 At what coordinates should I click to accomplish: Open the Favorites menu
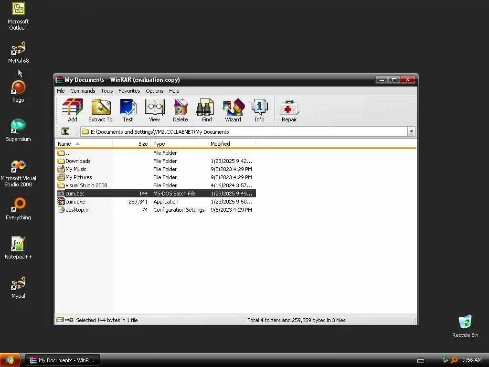pyautogui.click(x=129, y=91)
